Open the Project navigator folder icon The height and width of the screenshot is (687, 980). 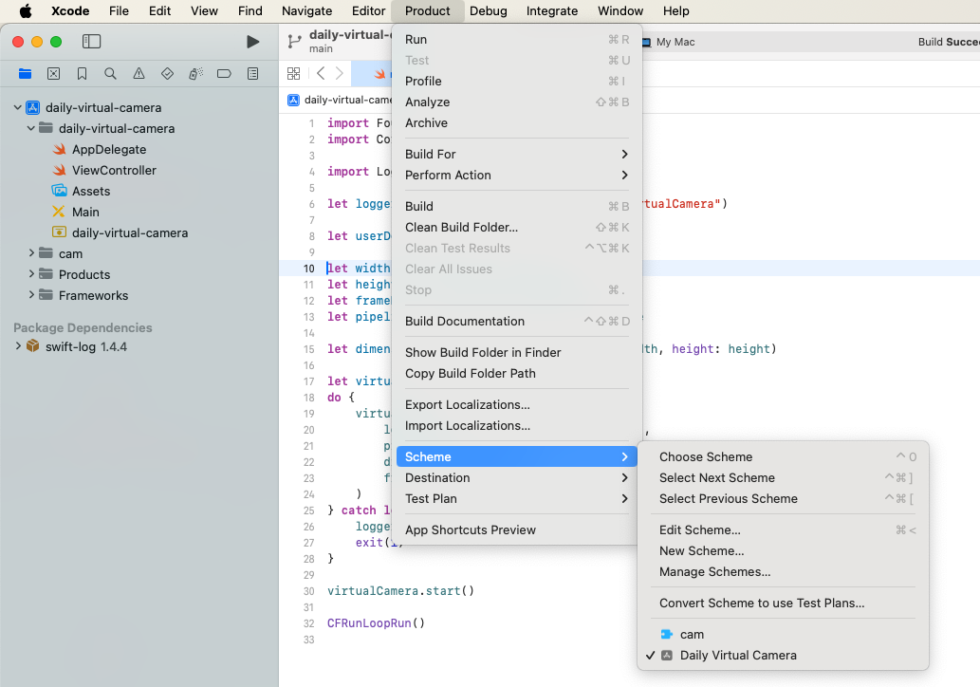click(25, 74)
